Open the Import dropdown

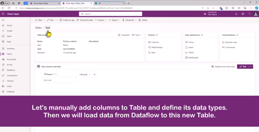click(x=101, y=20)
